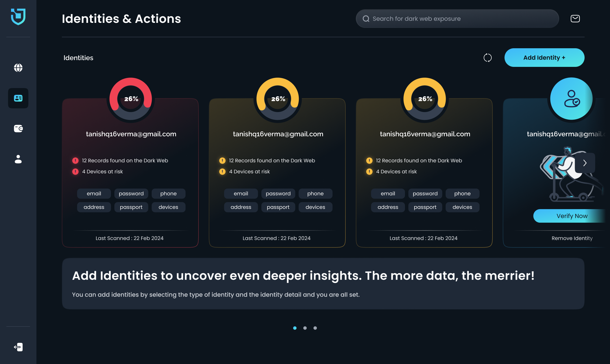610x364 pixels.
Task: Click the refresh identities icon
Action: pyautogui.click(x=487, y=58)
